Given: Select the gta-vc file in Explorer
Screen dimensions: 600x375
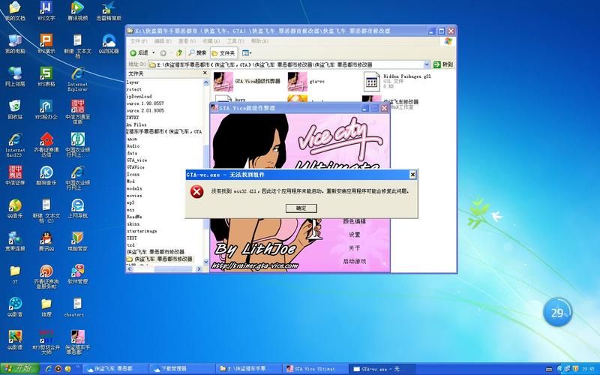Looking at the screenshot, I should 307,82.
